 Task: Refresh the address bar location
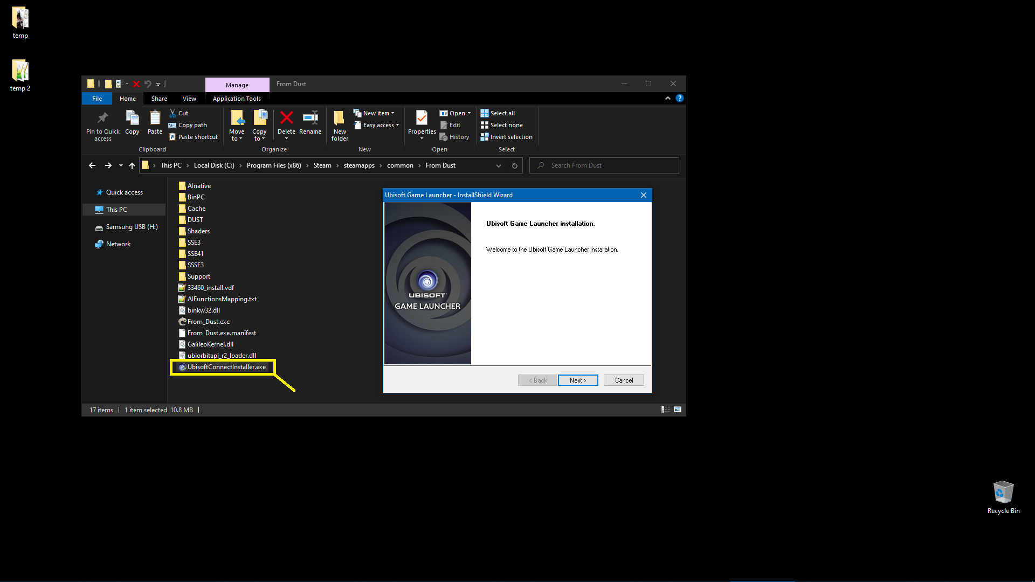(514, 165)
